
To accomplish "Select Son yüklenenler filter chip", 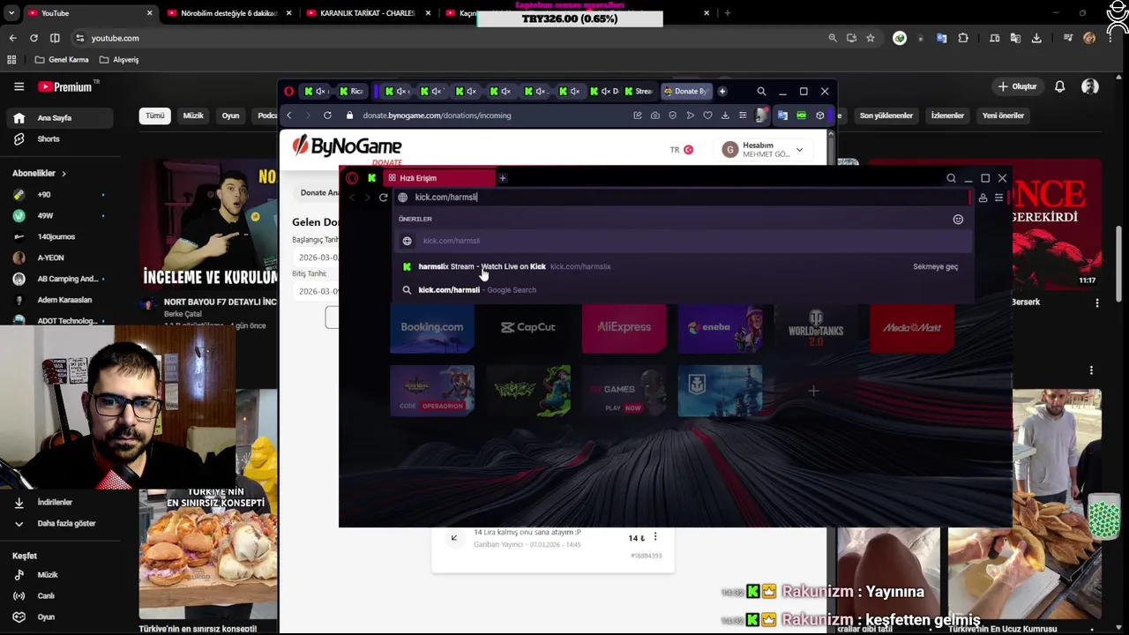I will tap(886, 116).
